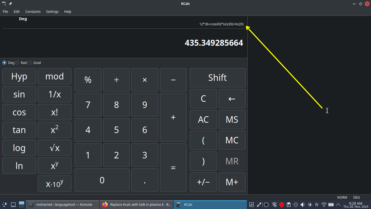Click the brightness sun tray icon

(296, 205)
